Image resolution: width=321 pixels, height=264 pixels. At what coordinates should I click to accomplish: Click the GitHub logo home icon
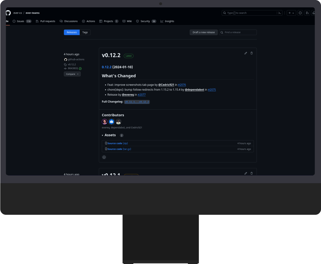[8, 13]
